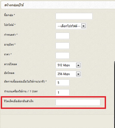The image size is (115, 128).
Task: Focus the กำหนดค่า input box
Action: tap(63, 36)
